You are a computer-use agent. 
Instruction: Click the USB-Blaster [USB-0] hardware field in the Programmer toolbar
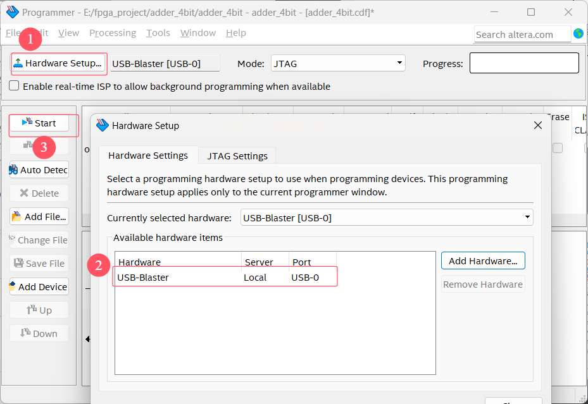click(165, 64)
